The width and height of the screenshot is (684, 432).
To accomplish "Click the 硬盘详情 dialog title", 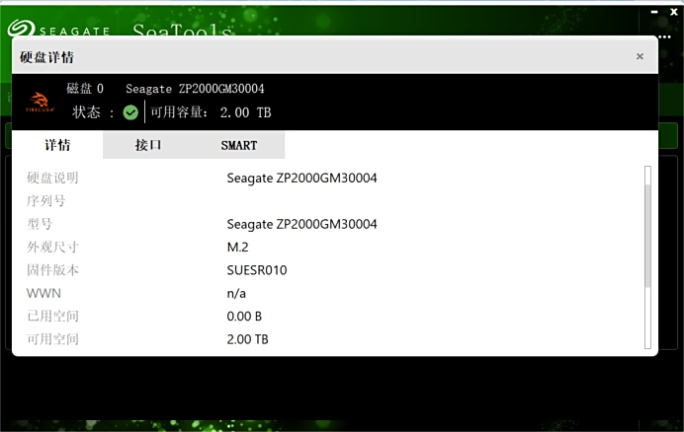I will 46,57.
